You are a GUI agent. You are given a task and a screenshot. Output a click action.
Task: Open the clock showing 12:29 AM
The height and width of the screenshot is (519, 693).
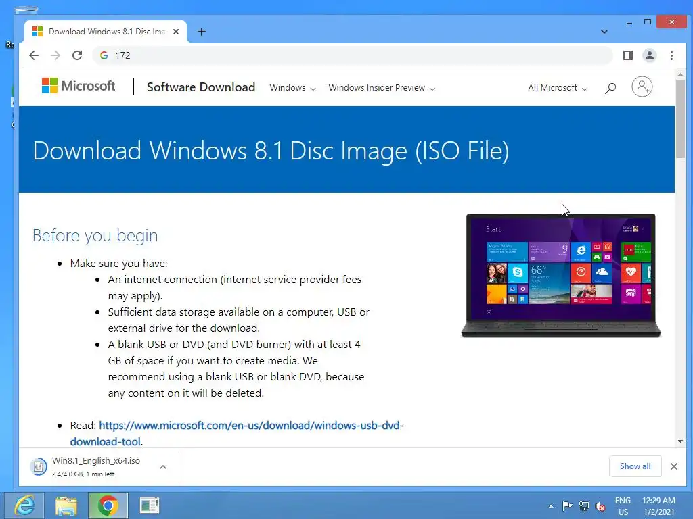[x=658, y=506]
